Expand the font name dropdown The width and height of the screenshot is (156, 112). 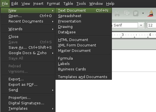[x=141, y=25]
